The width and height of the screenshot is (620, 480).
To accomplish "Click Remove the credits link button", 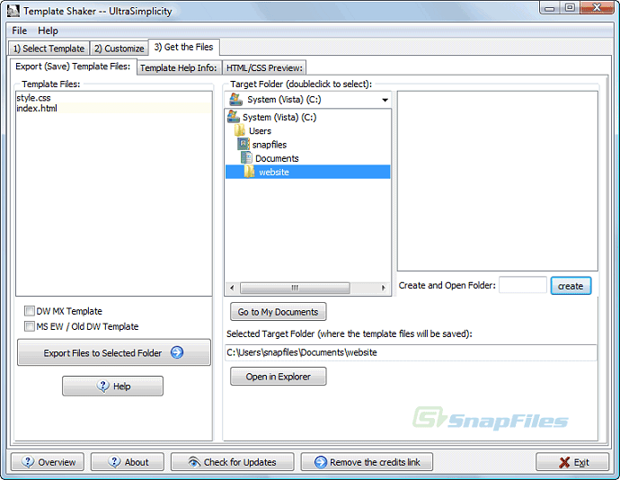I will (x=367, y=462).
